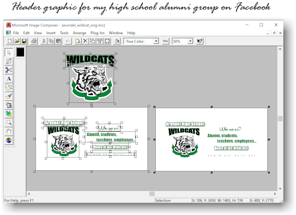Select the Selection arrow tool
The height and width of the screenshot is (215, 296).
(x=9, y=52)
